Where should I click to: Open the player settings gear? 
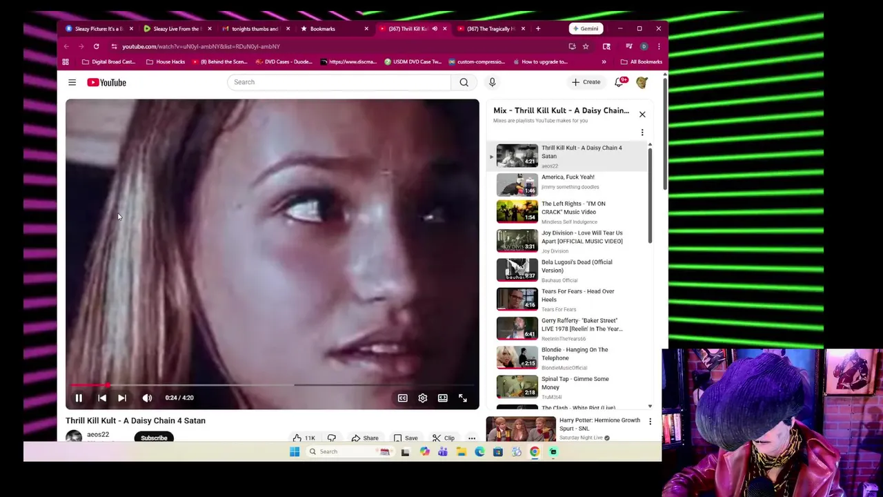click(x=423, y=398)
